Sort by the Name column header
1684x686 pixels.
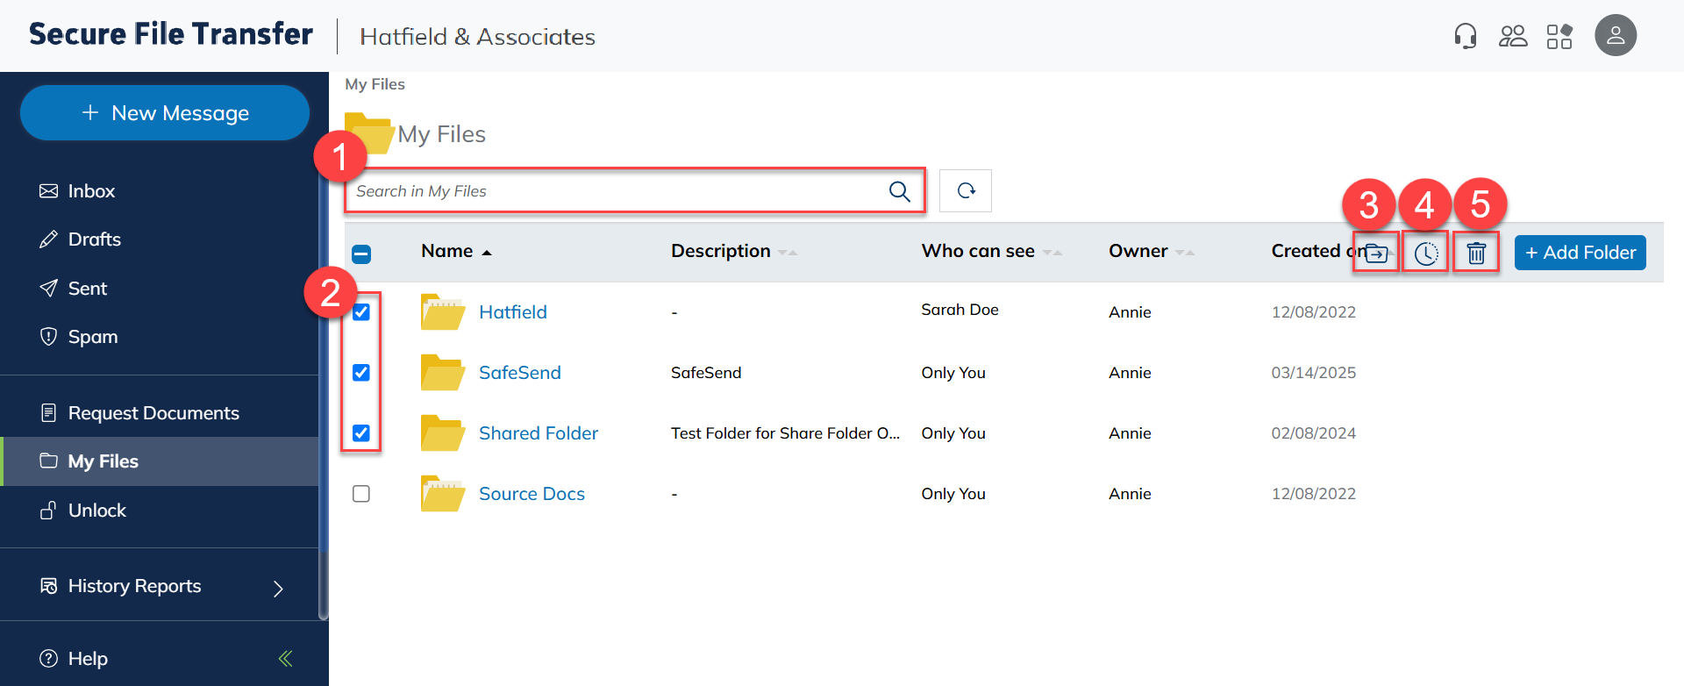pyautogui.click(x=447, y=251)
